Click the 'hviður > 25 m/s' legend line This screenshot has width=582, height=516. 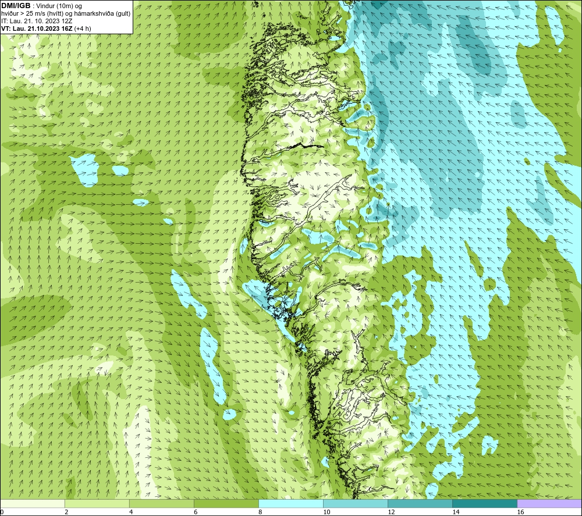pos(66,14)
